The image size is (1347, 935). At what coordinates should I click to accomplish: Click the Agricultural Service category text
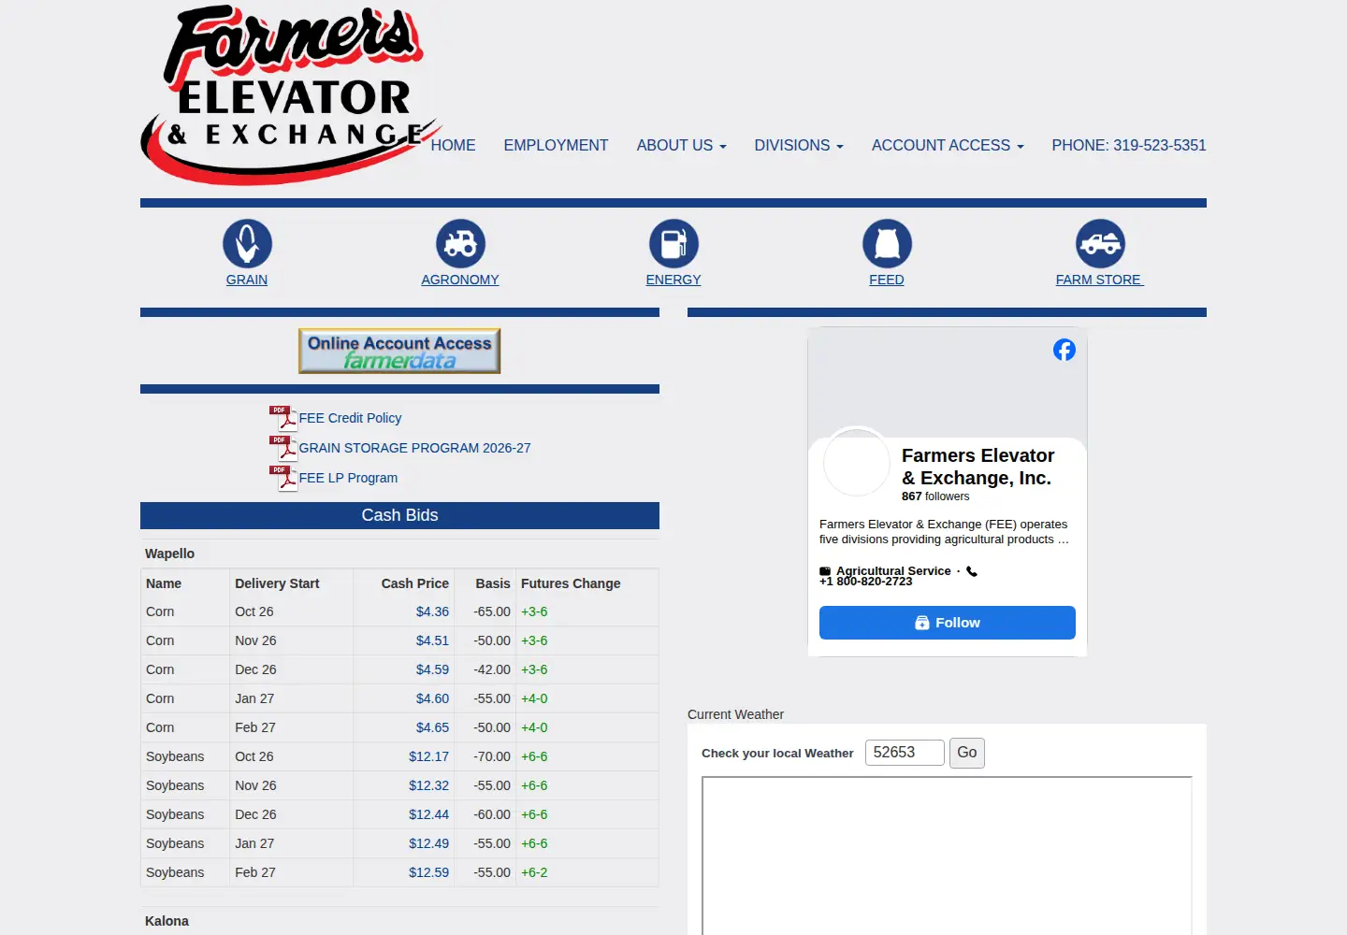tap(893, 570)
